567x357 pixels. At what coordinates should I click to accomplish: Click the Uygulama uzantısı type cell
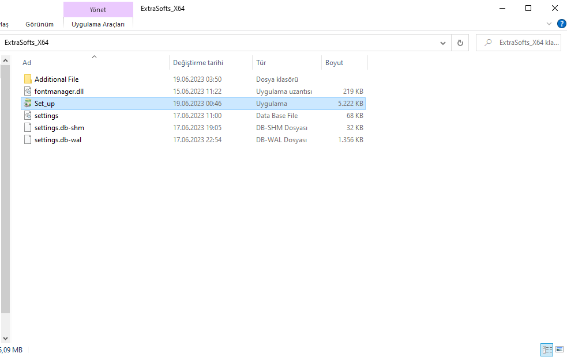pos(284,92)
